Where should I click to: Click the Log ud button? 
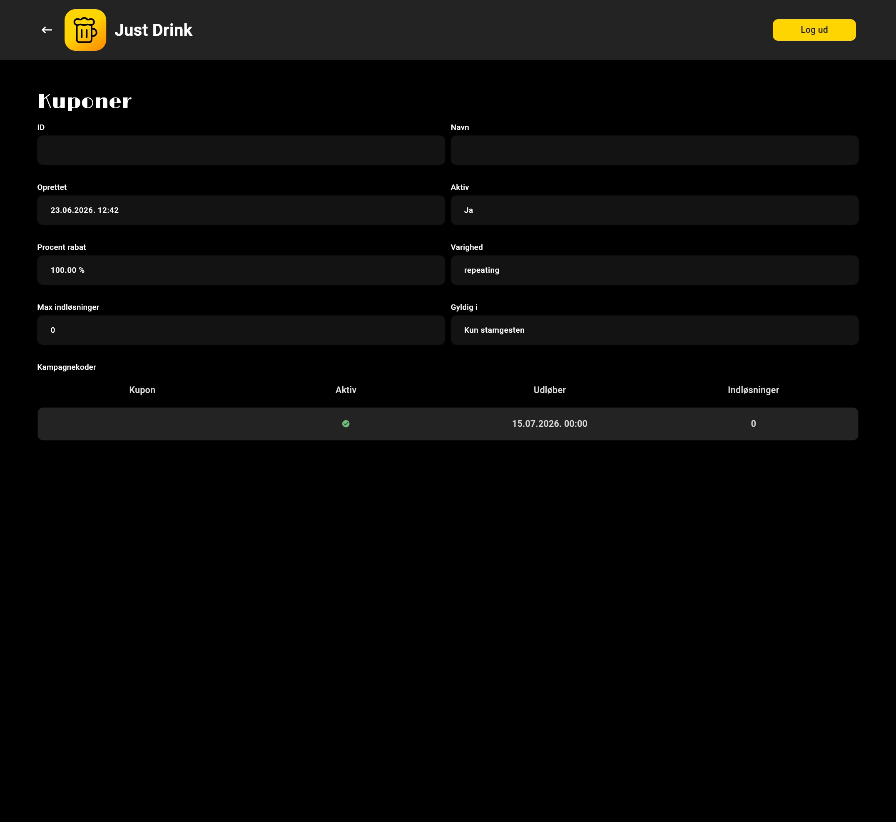point(814,30)
